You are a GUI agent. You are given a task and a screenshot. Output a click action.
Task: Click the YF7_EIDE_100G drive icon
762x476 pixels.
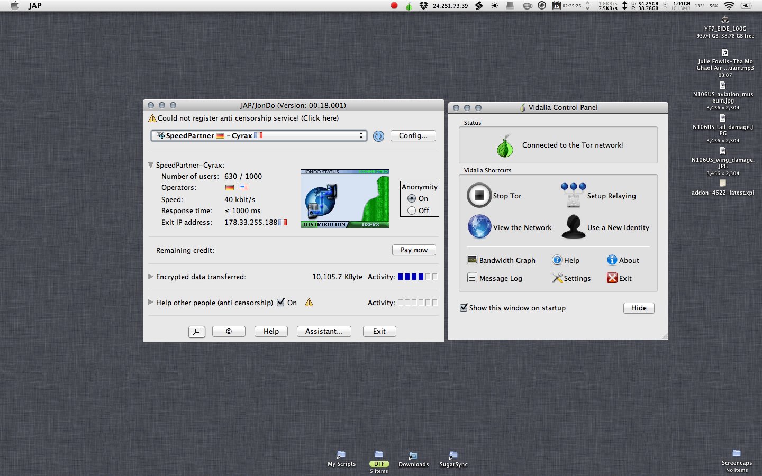coord(725,20)
